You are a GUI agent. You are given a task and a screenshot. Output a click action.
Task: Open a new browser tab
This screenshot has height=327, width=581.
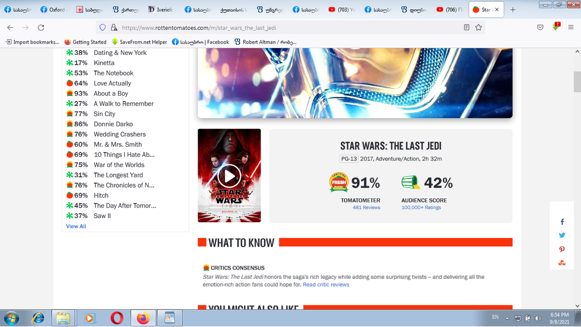[x=513, y=10]
